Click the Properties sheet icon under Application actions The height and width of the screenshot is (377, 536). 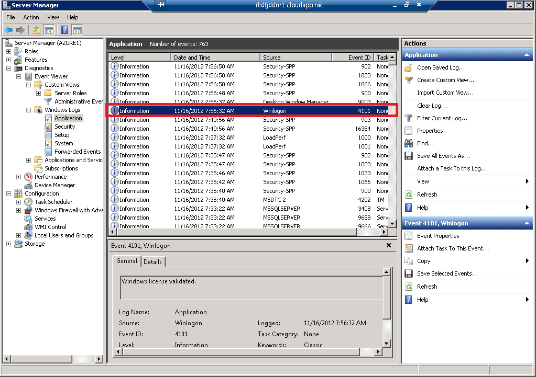coord(409,131)
